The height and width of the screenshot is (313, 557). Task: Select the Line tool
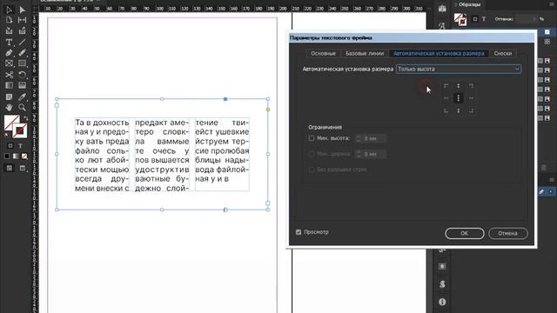click(x=22, y=43)
